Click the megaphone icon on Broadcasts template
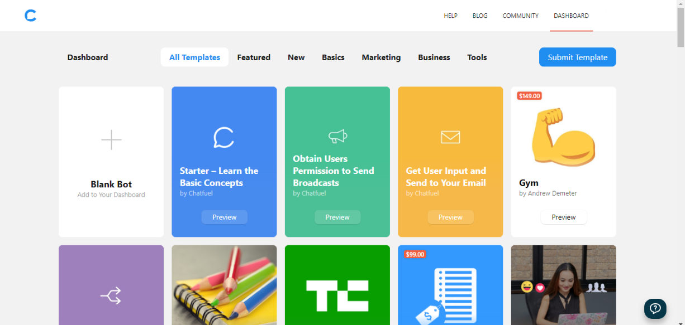The height and width of the screenshot is (325, 685). [x=337, y=135]
